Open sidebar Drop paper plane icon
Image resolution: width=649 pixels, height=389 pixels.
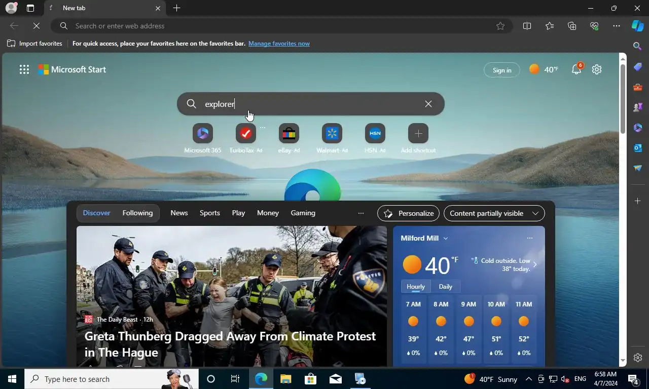[x=638, y=168]
